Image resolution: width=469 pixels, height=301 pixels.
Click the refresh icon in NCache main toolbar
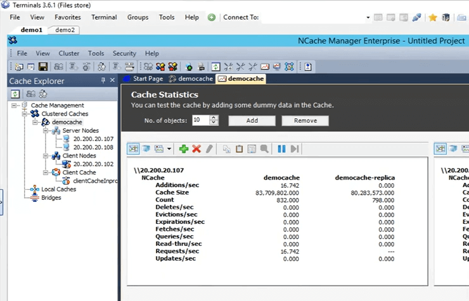[x=215, y=66]
